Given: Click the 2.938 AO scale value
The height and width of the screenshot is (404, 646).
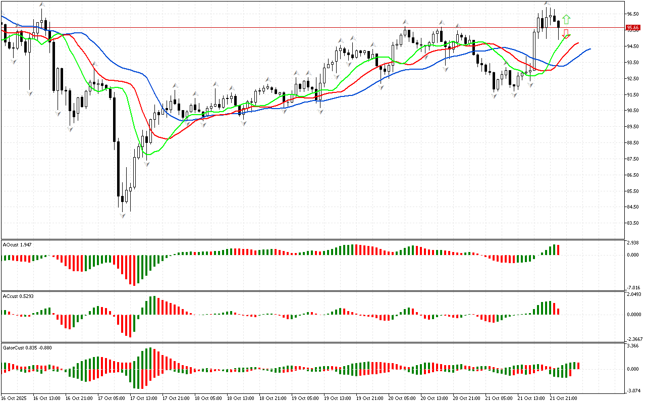Looking at the screenshot, I should tap(633, 243).
